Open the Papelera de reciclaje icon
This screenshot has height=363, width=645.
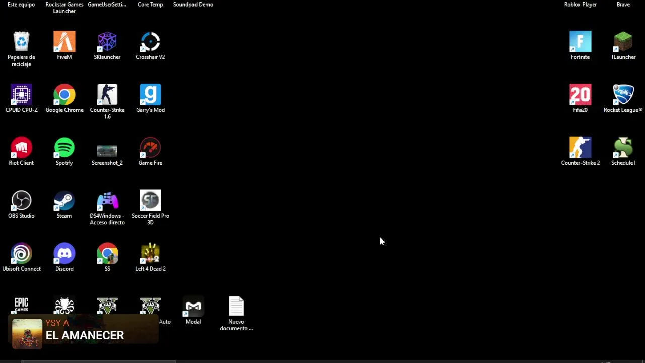21,42
